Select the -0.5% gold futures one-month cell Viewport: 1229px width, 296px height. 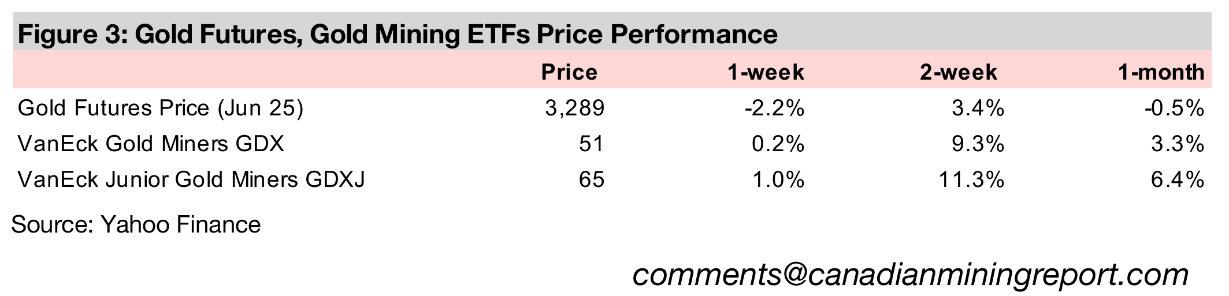pos(1174,108)
